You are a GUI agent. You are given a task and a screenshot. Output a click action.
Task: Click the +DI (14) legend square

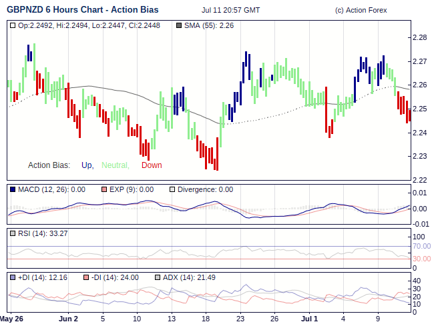click(x=13, y=277)
